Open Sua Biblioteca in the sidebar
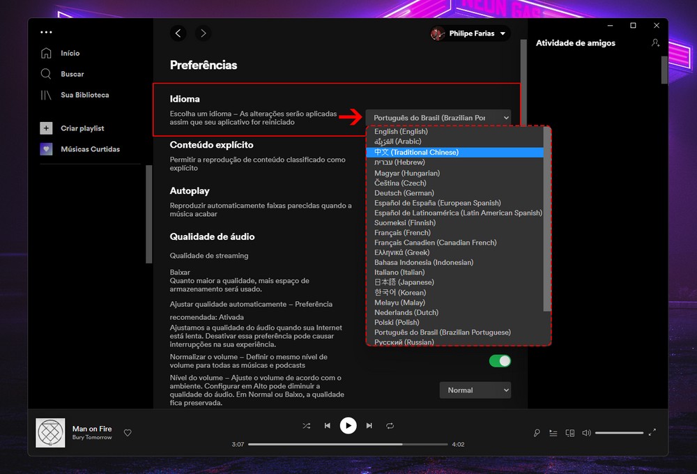The width and height of the screenshot is (697, 474). 84,95
